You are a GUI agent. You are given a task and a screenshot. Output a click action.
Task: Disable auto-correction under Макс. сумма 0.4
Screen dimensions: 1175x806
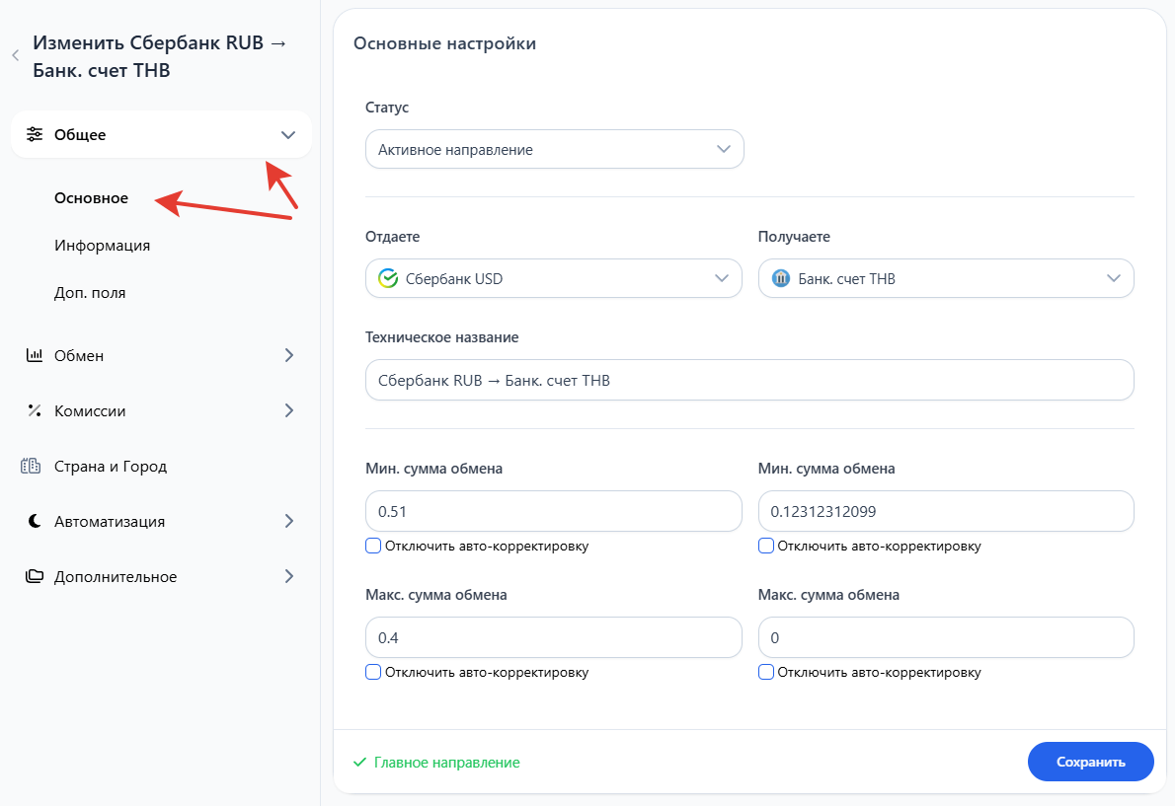pyautogui.click(x=373, y=672)
